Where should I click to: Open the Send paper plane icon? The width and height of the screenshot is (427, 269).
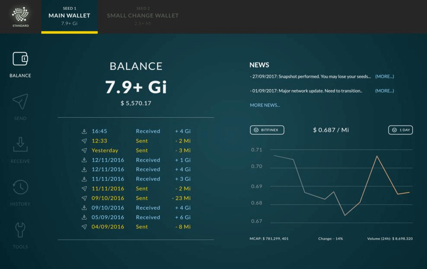(x=20, y=101)
